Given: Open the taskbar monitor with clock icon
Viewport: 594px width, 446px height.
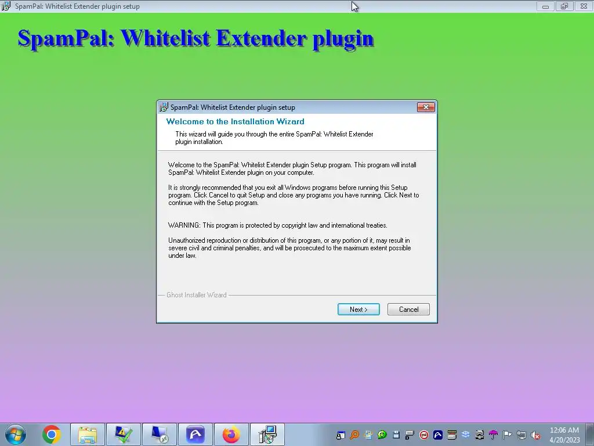Looking at the screenshot, I should click(x=160, y=434).
